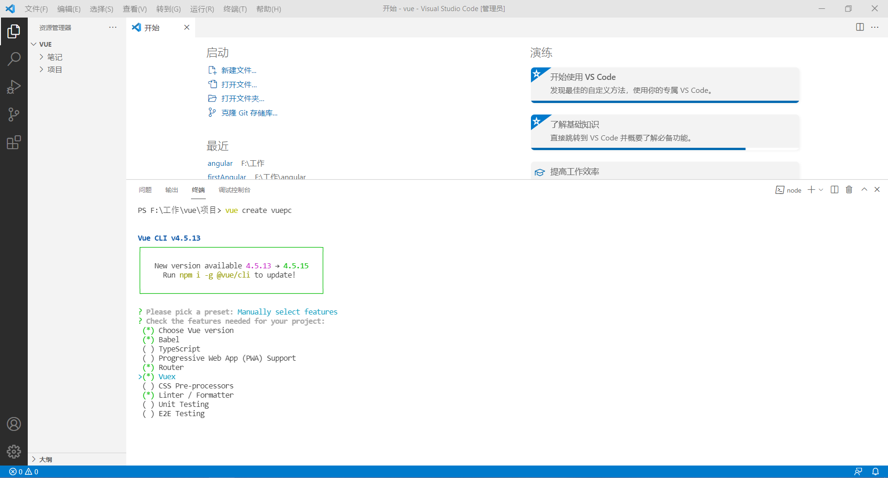Image resolution: width=888 pixels, height=478 pixels.
Task: Open the 运行(R) menu
Action: (x=202, y=9)
